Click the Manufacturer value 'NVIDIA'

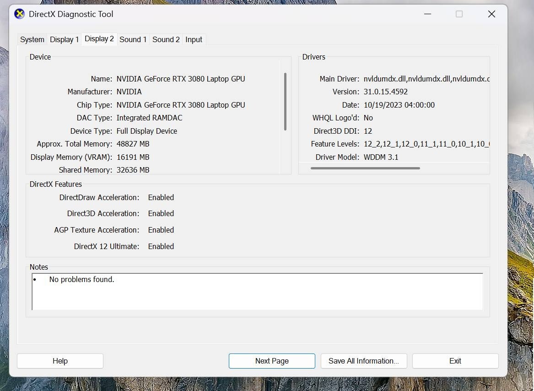pos(129,92)
